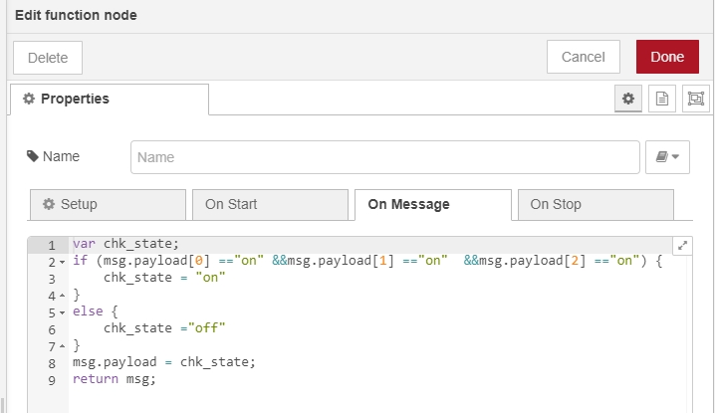Select the On Message tab

pyautogui.click(x=433, y=205)
